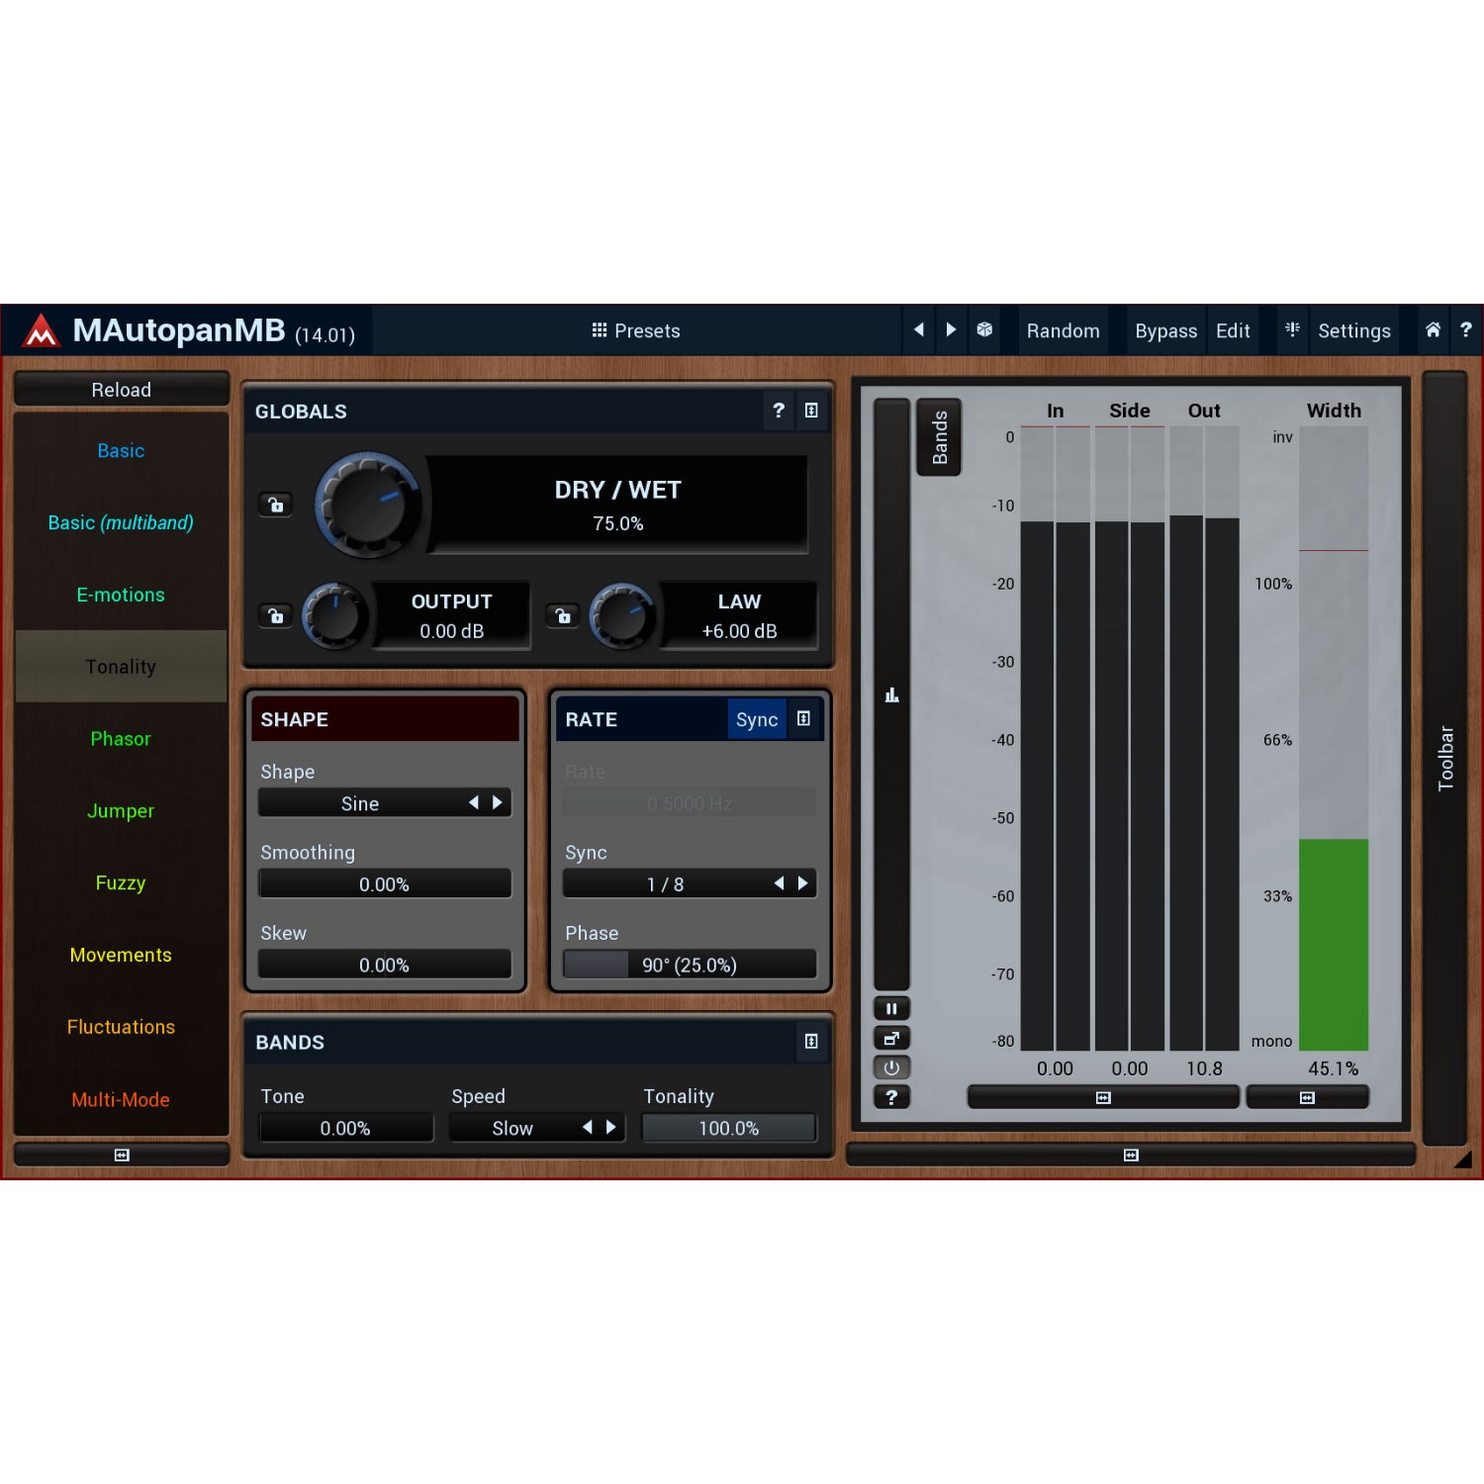Click the home icon in title bar
1484x1484 pixels.
1433,329
